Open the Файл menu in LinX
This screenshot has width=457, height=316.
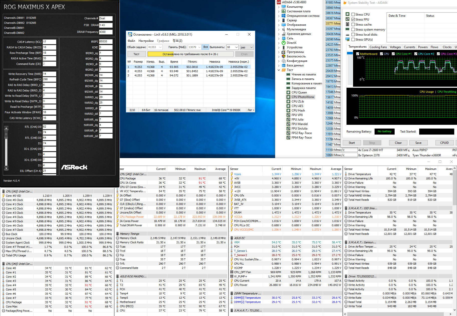point(131,41)
